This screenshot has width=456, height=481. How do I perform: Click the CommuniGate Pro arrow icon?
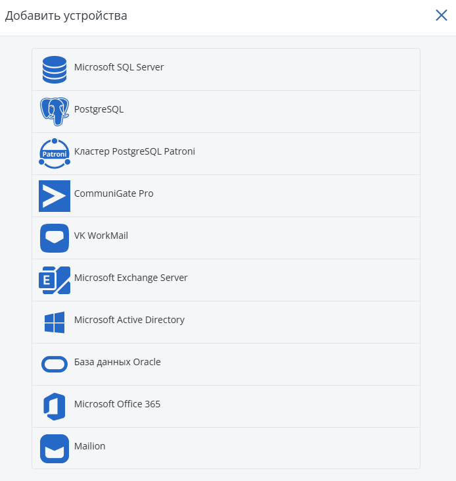(x=55, y=196)
